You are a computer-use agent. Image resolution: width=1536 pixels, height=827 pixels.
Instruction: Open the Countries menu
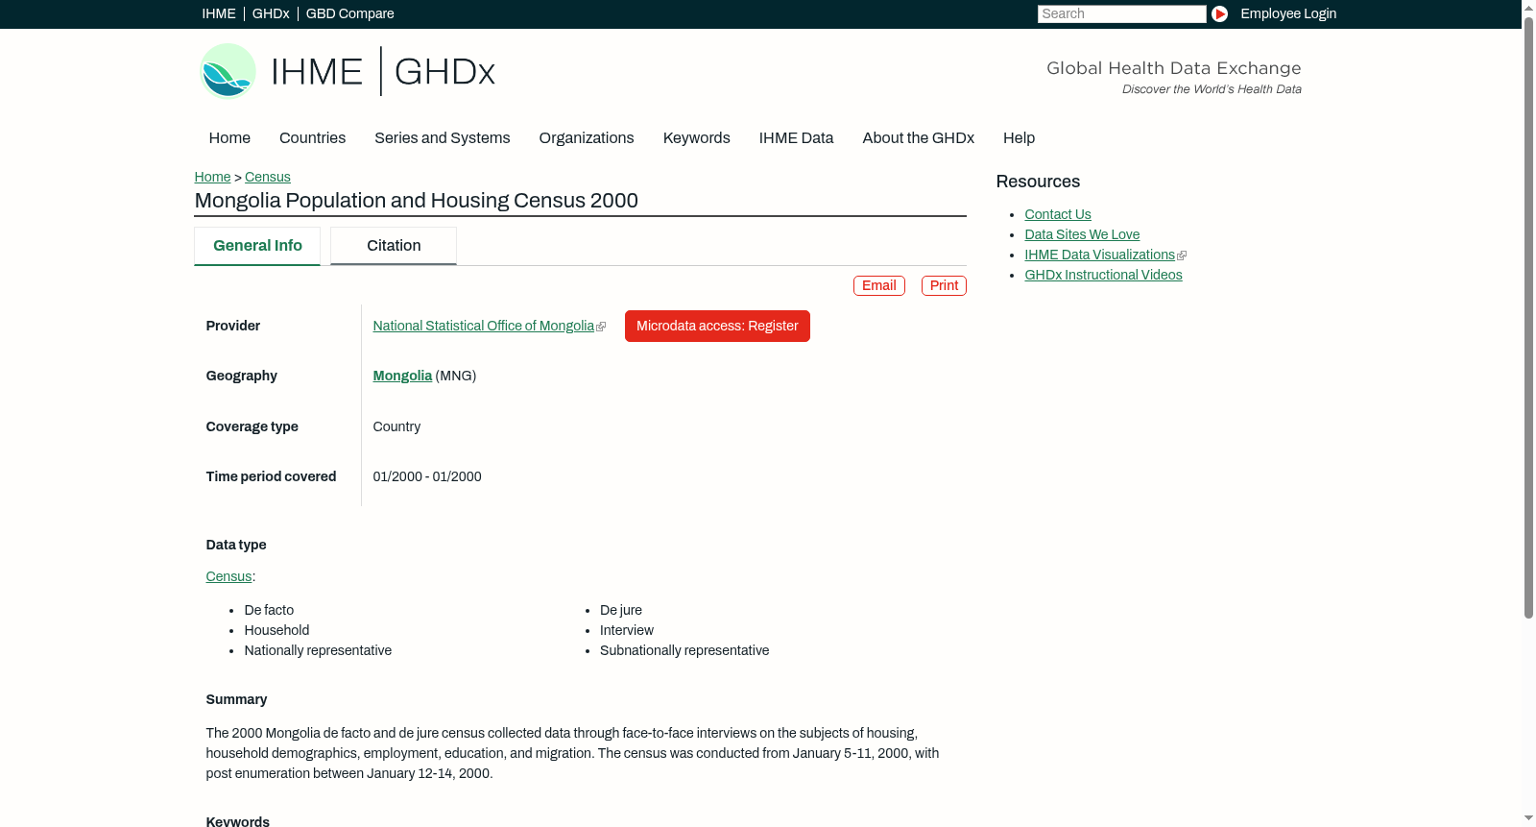(312, 137)
